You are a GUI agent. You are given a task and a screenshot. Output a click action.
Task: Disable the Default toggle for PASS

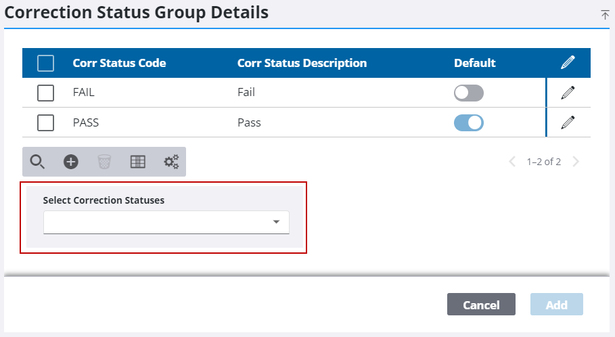(x=468, y=122)
